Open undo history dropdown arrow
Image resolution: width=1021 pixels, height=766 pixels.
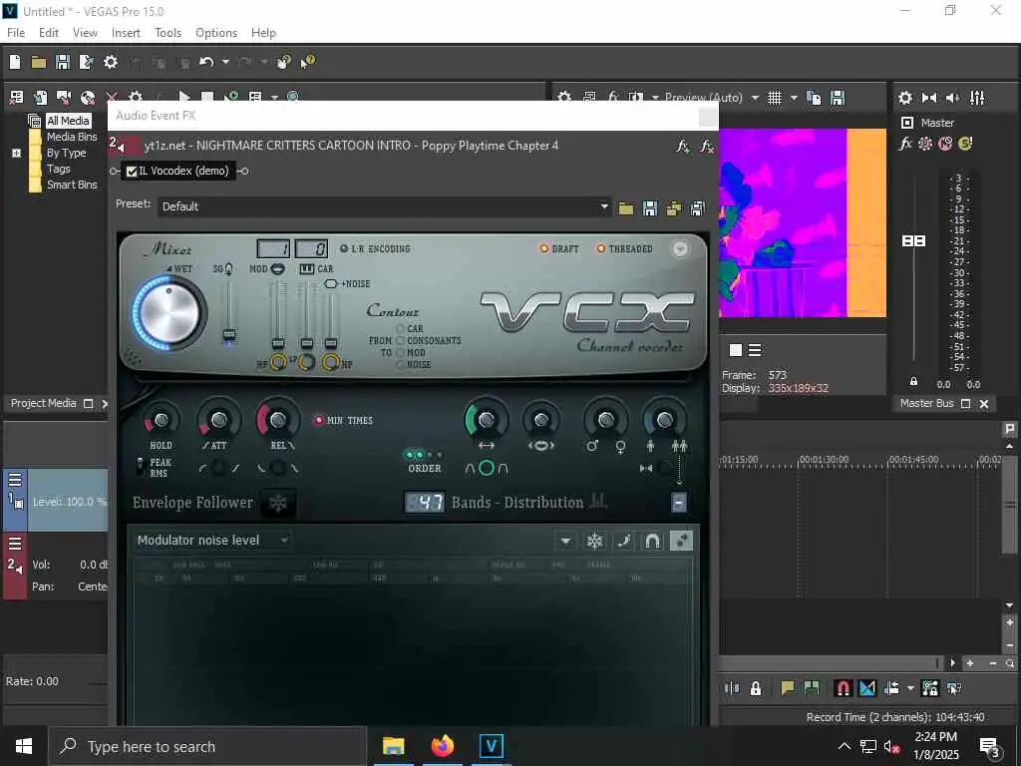tap(225, 62)
